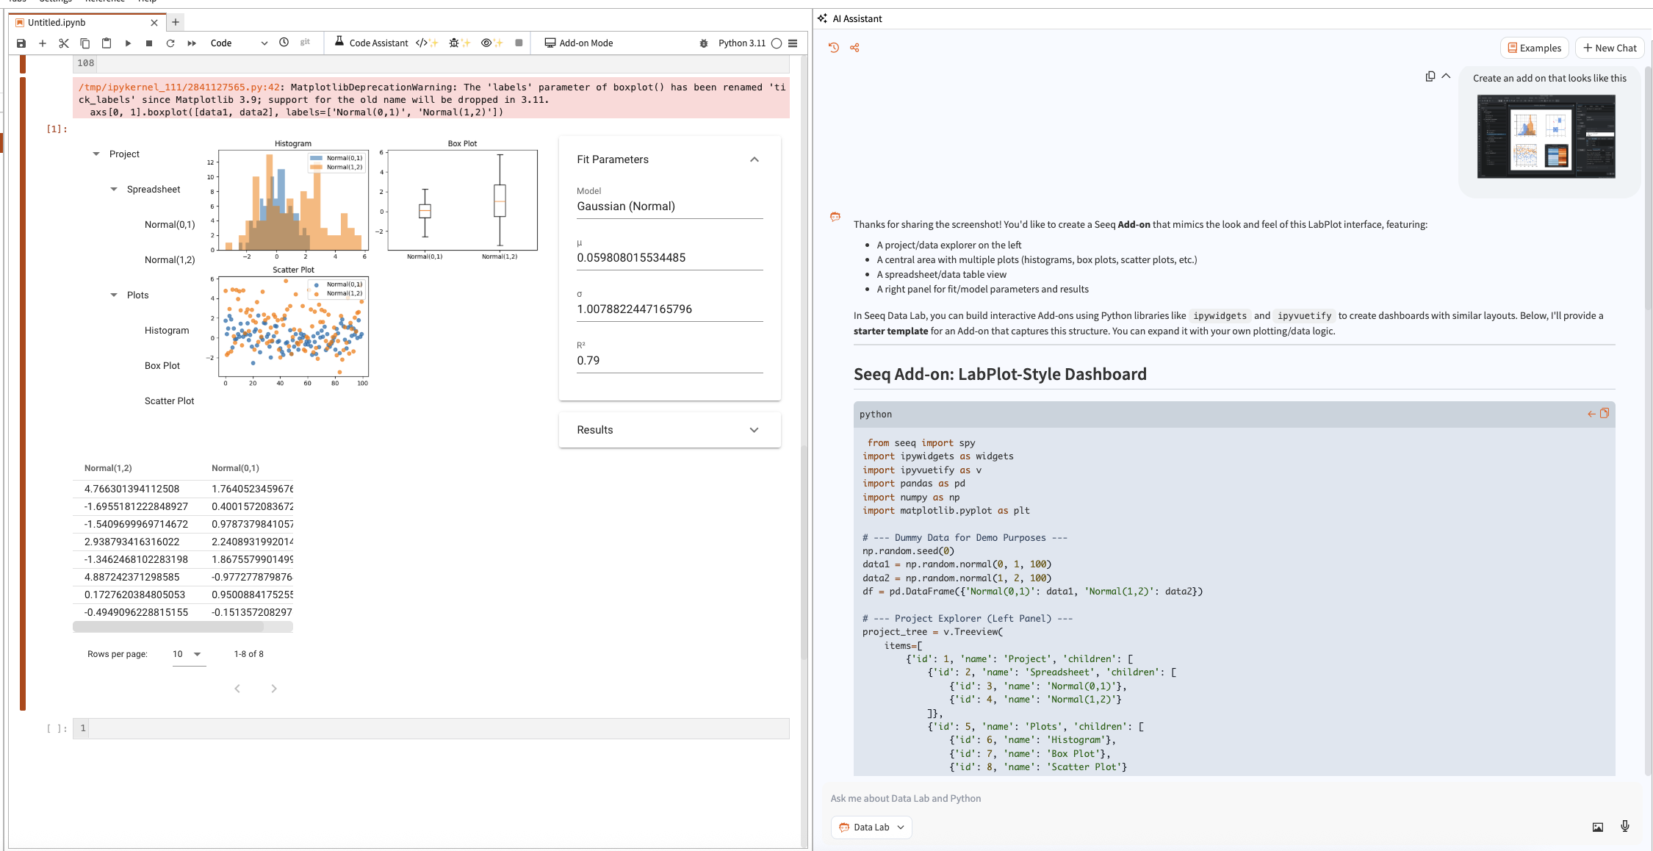Click the fast-forward run all cells icon
The image size is (1653, 851).
[192, 43]
